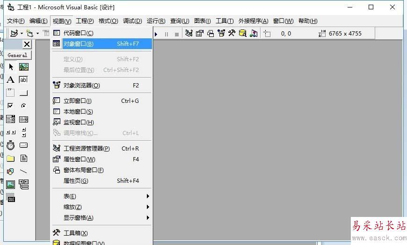
Task: Choose 属性页(G) menu item
Action: coord(102,180)
